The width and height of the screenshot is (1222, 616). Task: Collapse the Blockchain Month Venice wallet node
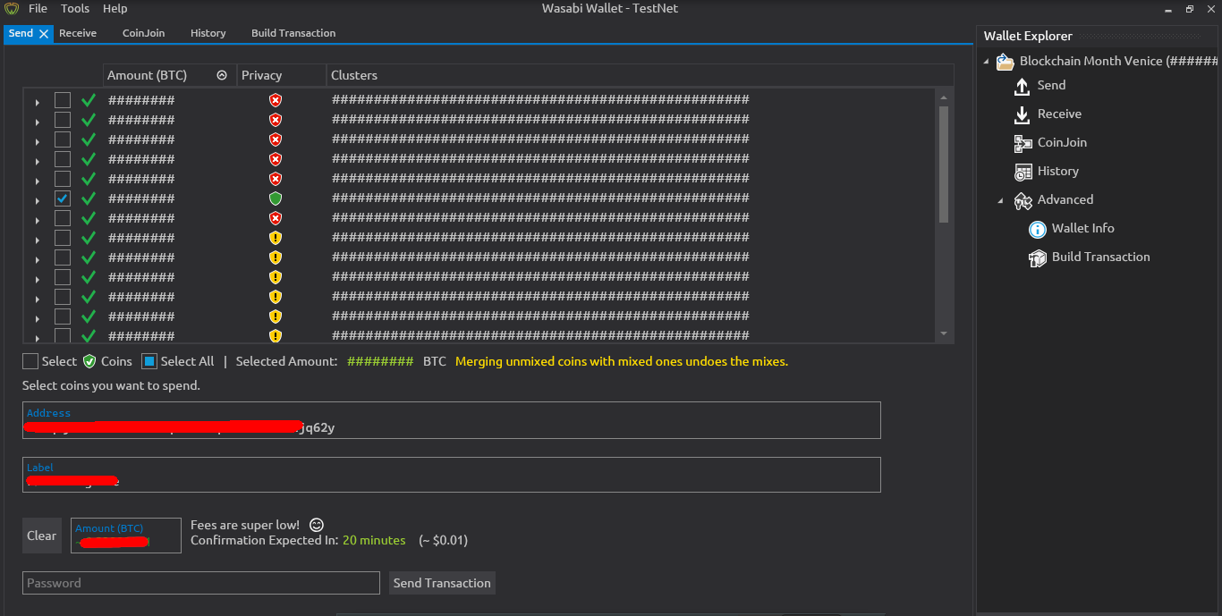click(986, 62)
